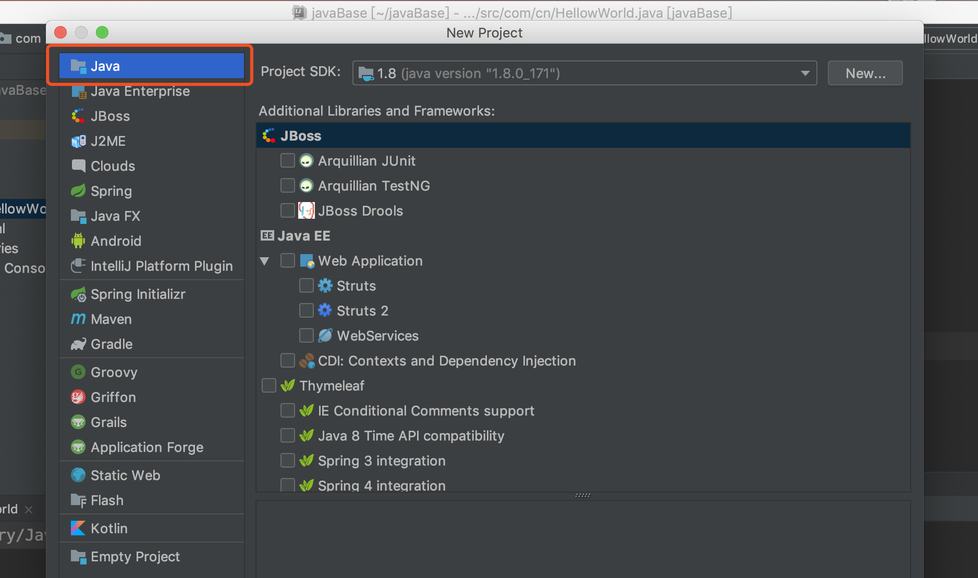Click the Java Enterprise icon
The height and width of the screenshot is (578, 978).
[x=78, y=91]
